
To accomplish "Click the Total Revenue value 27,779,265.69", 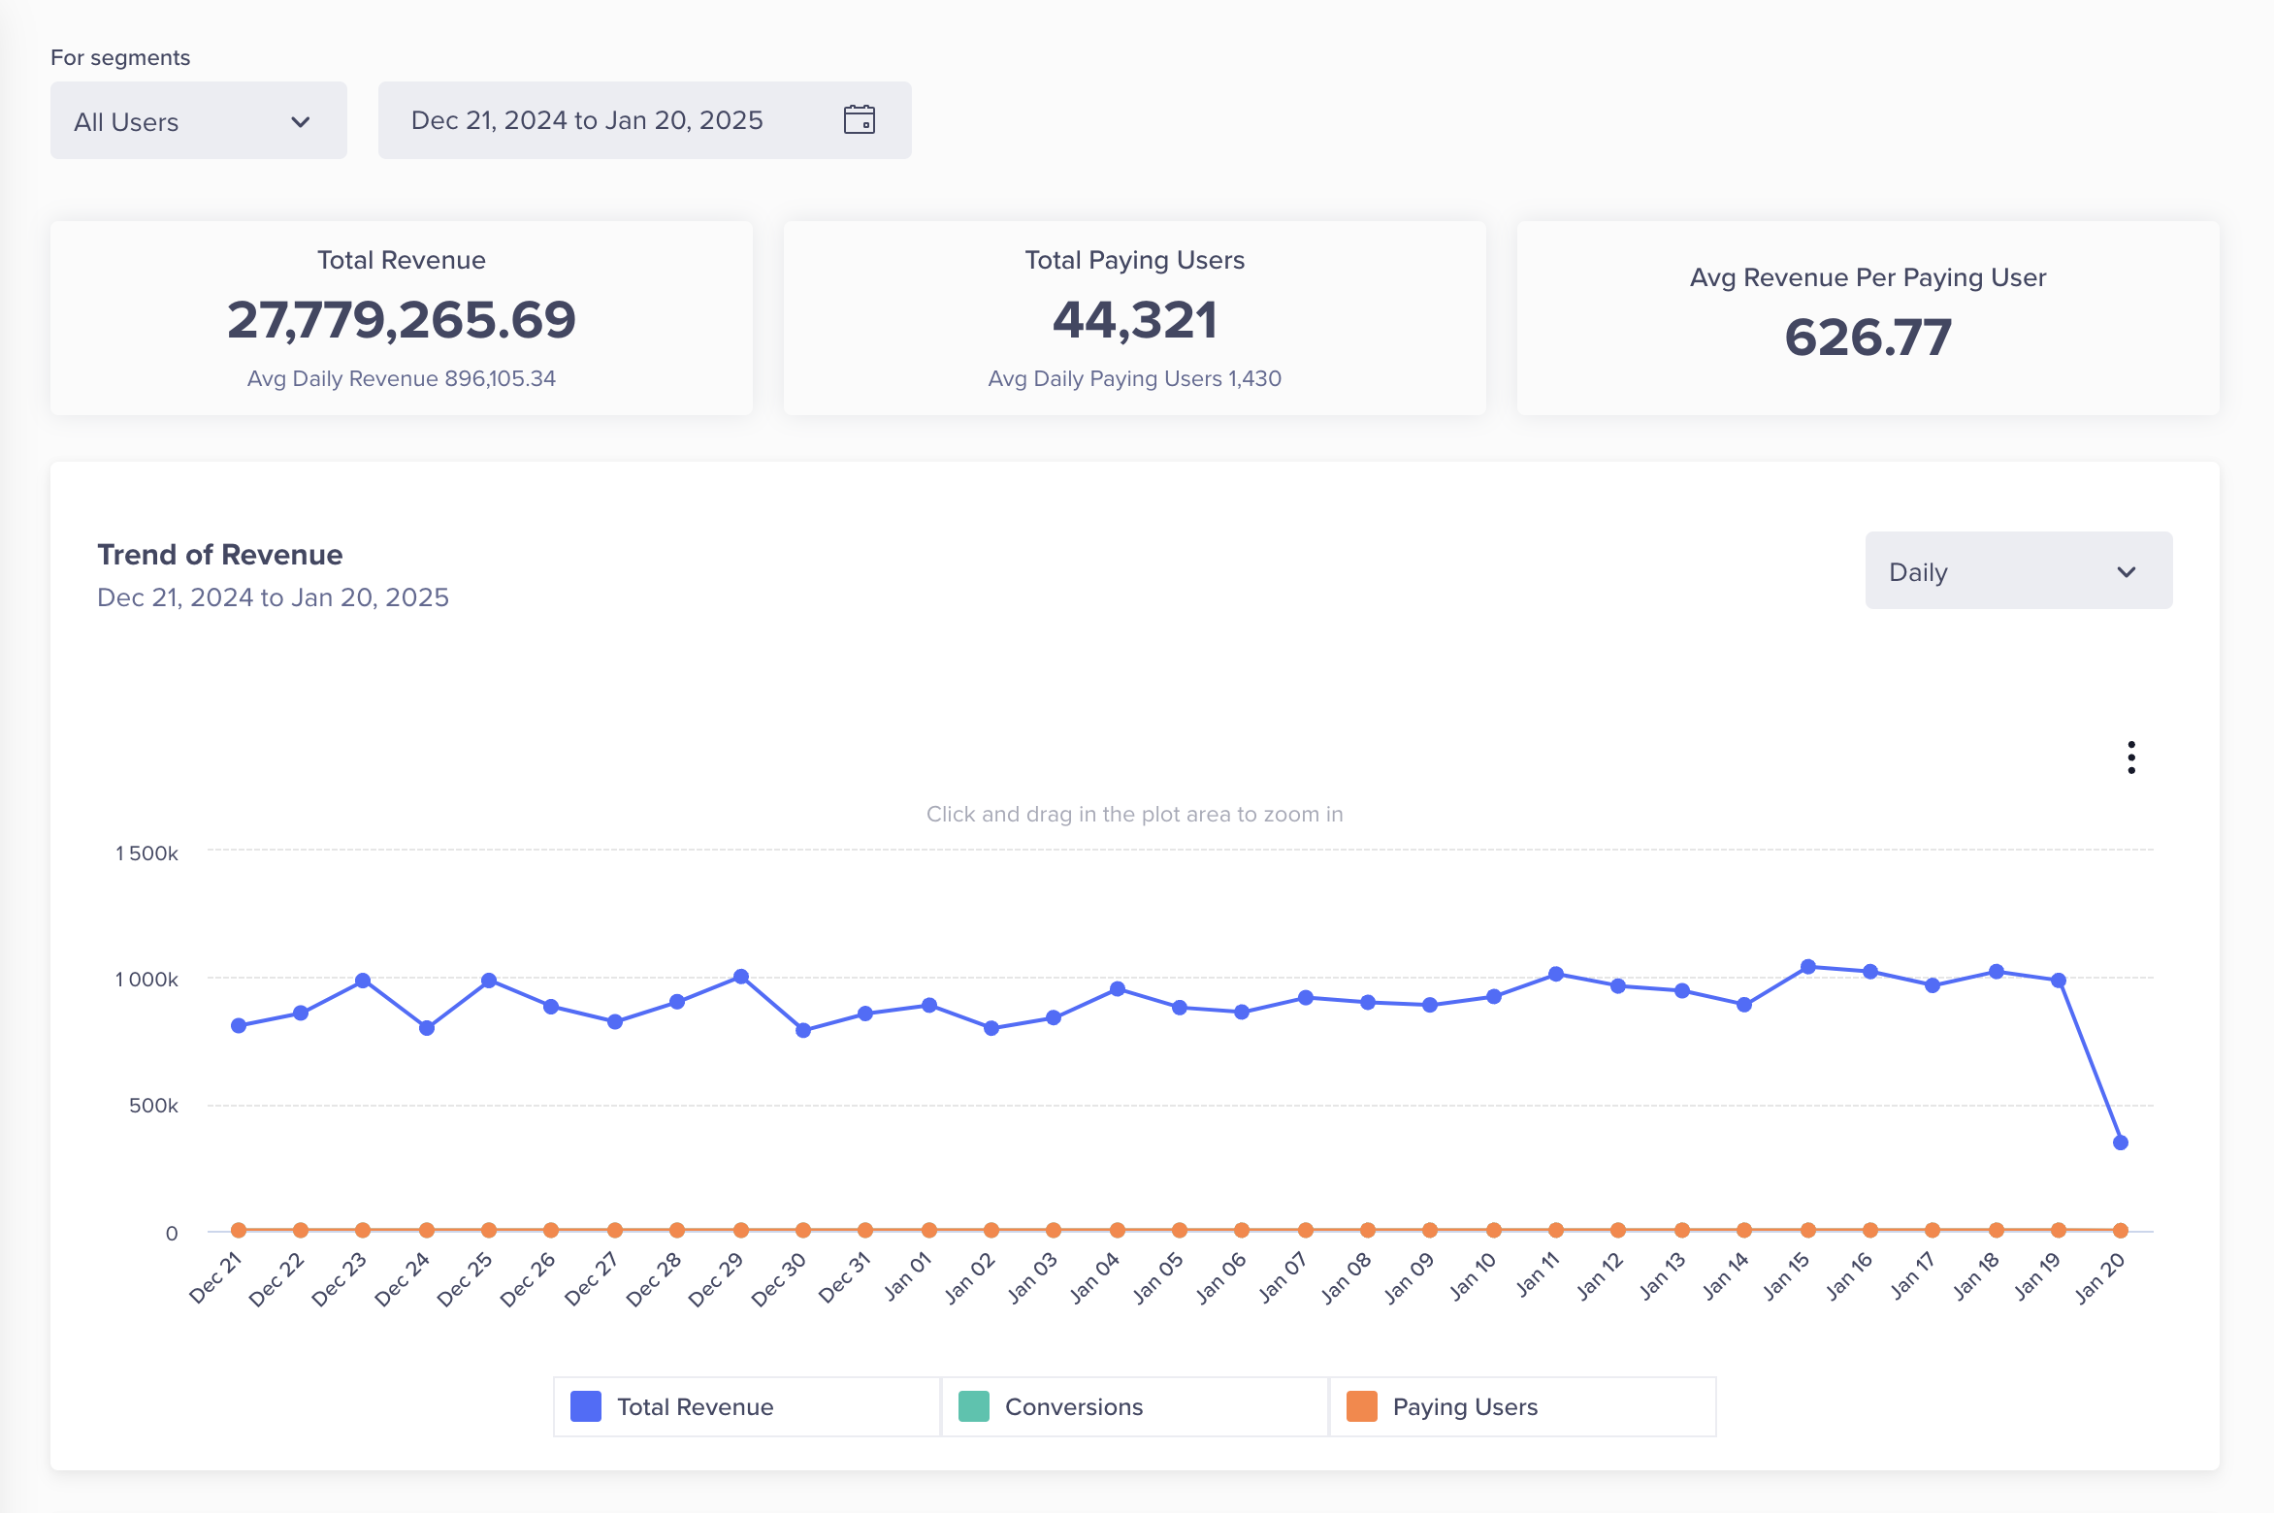I will [402, 319].
